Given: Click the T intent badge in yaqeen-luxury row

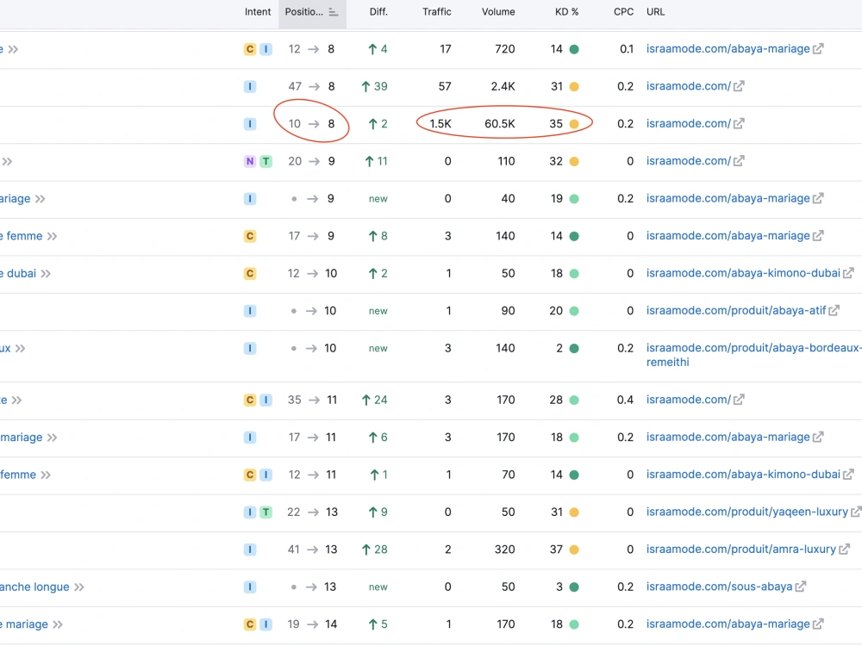Looking at the screenshot, I should (265, 512).
